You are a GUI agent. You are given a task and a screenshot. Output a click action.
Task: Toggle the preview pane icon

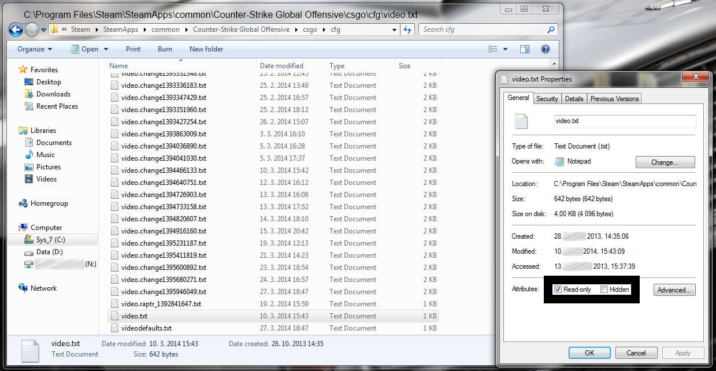point(525,49)
